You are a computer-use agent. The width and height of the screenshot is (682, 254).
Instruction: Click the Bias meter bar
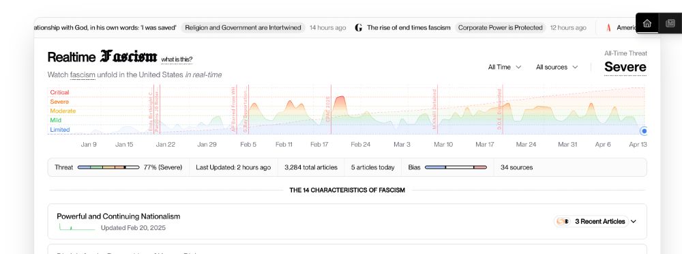pos(456,167)
